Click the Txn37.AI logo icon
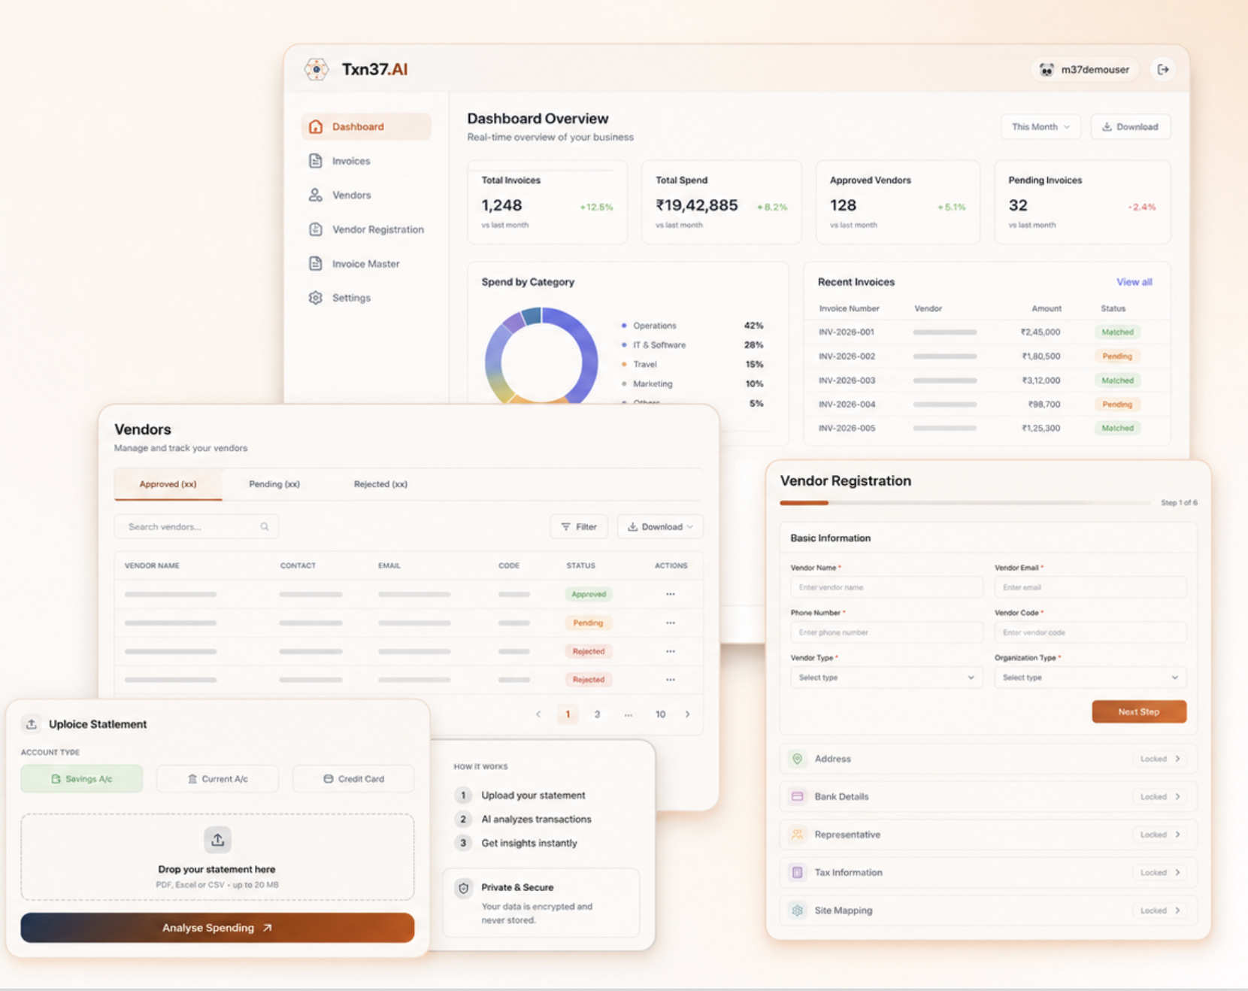1248x991 pixels. [x=317, y=69]
